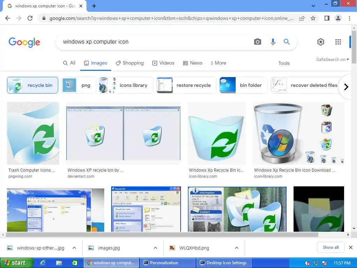Open file explorer taskbar icon

[59, 263]
